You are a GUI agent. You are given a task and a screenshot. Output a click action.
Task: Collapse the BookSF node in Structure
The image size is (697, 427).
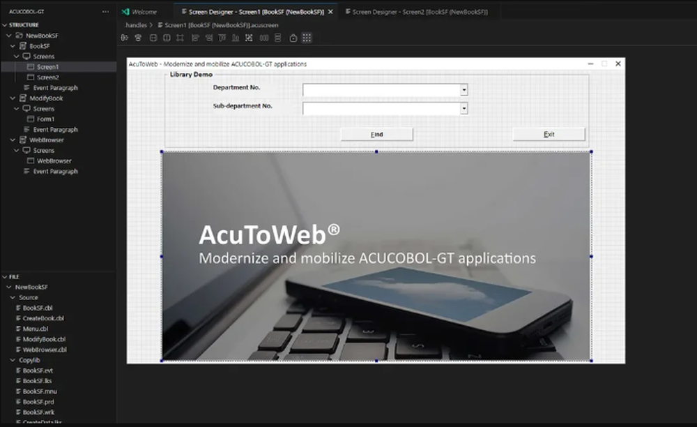13,46
